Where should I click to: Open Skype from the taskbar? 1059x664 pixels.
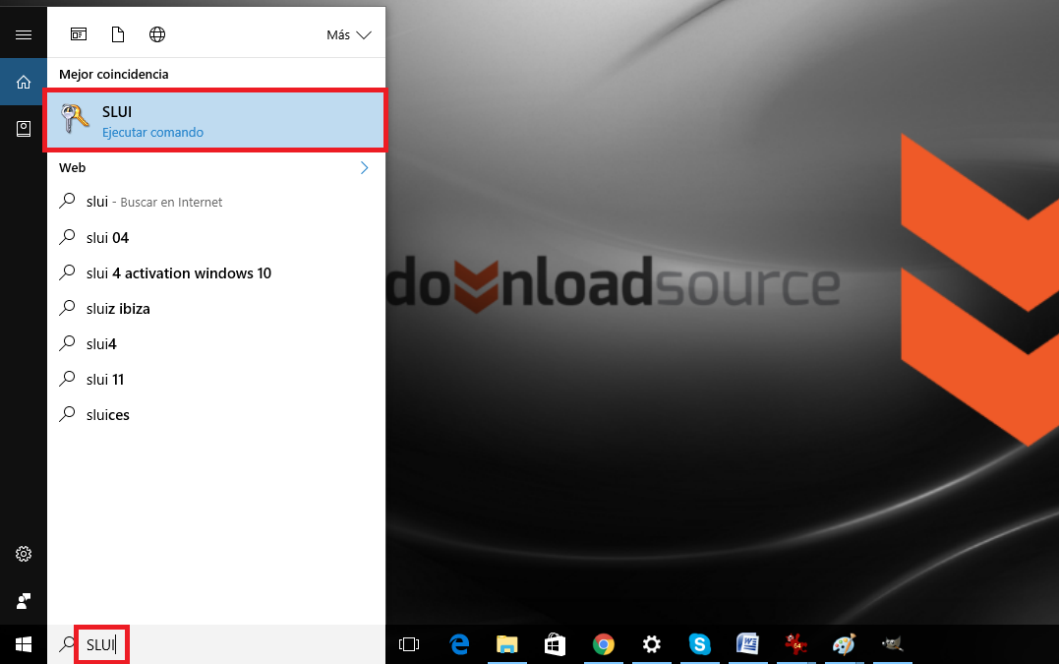click(700, 644)
